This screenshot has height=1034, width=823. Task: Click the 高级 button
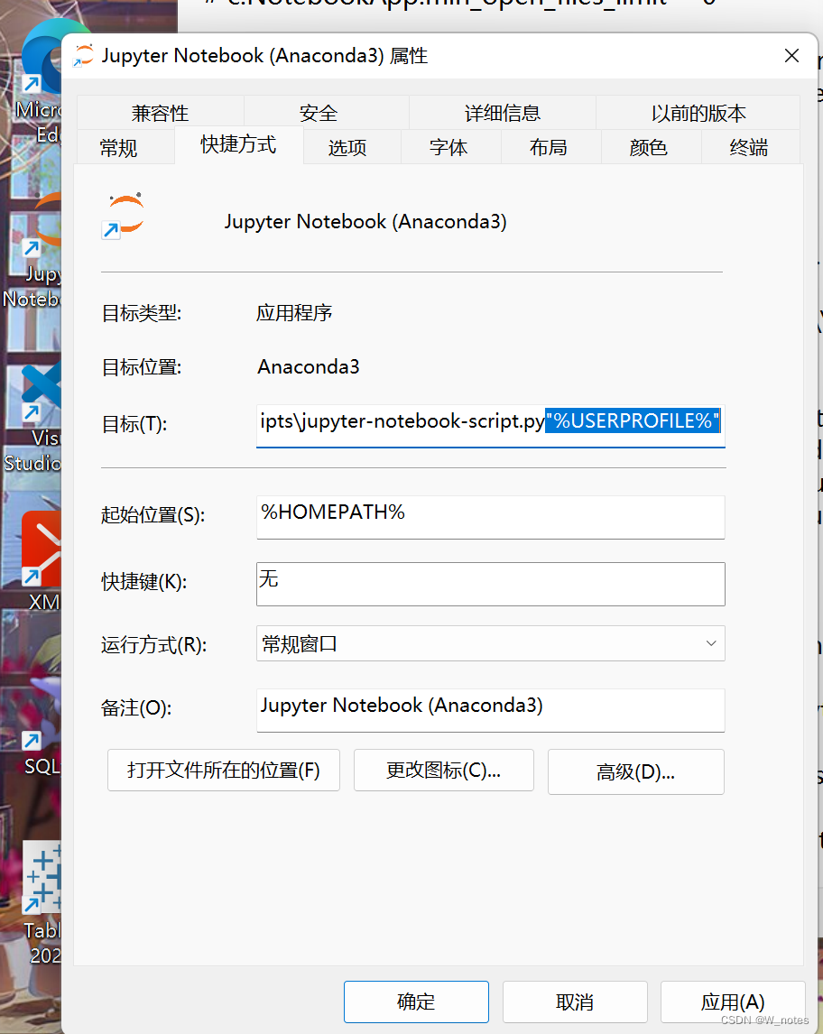coord(635,771)
